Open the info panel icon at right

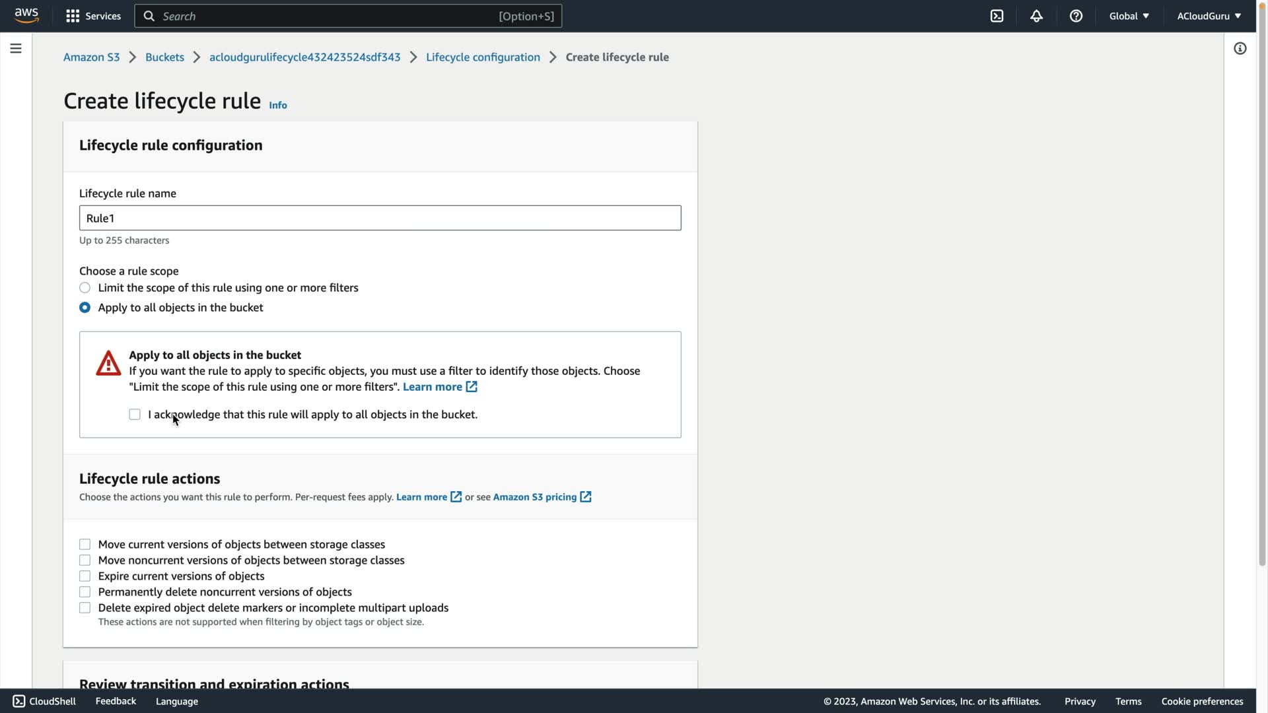click(1240, 48)
